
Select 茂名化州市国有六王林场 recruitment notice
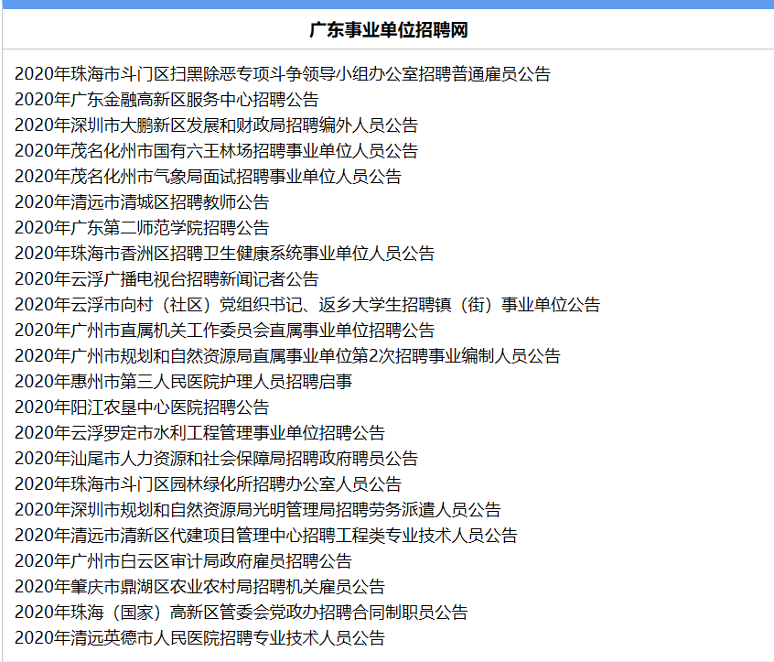[216, 151]
